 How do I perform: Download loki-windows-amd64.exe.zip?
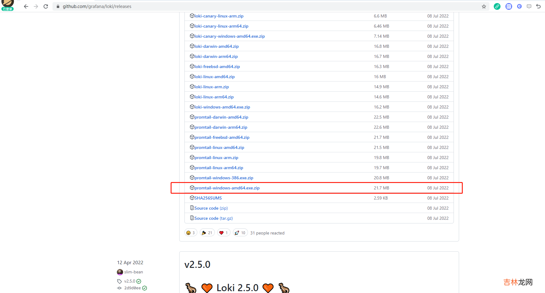222,107
